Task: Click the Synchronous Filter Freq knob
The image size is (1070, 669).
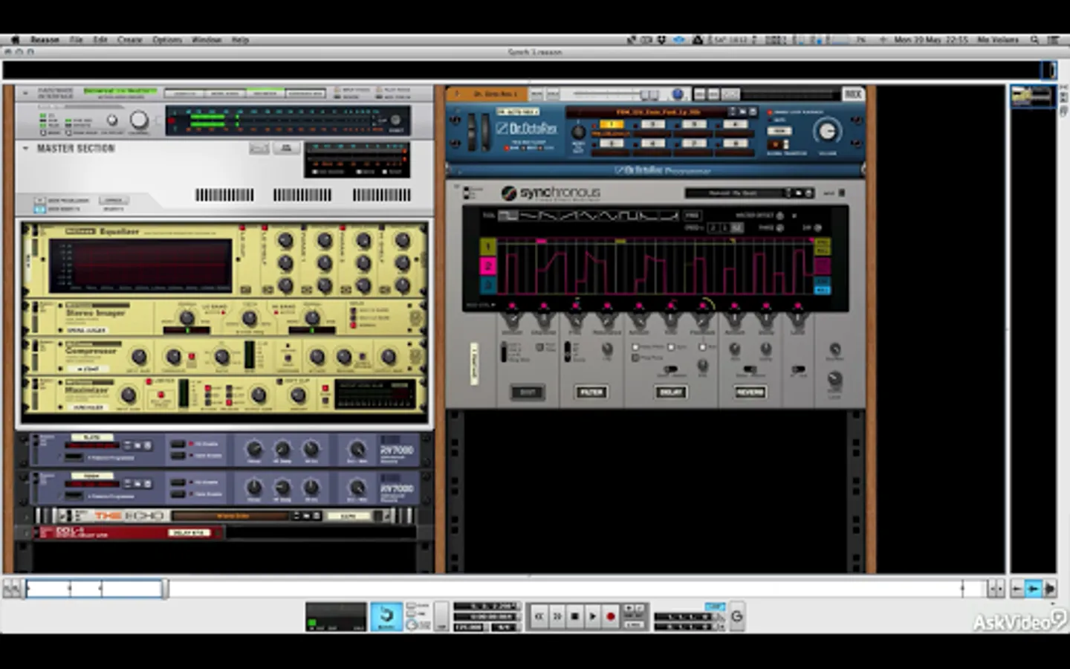Action: [x=575, y=321]
